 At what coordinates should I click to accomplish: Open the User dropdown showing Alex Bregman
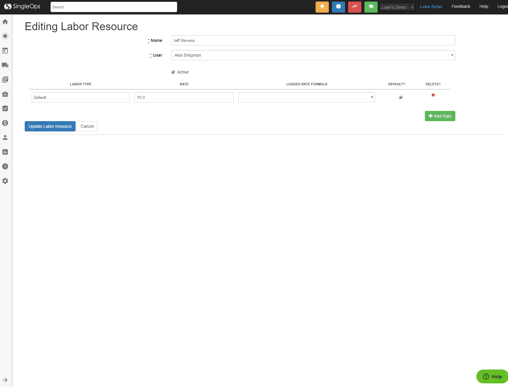[x=313, y=55]
